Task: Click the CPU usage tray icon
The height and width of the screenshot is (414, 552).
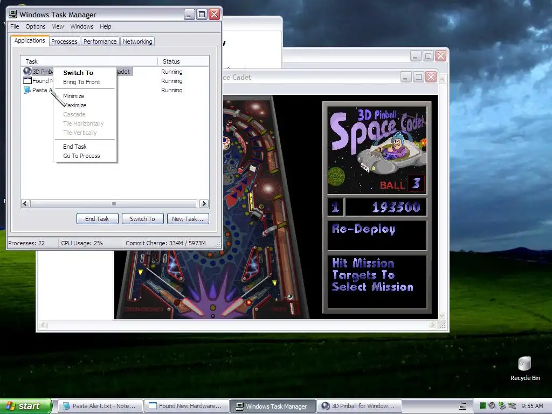Action: [x=482, y=406]
